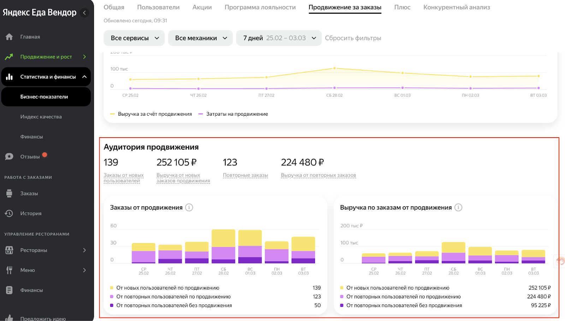Open the Все сервисы dropdown
Image resolution: width=565 pixels, height=321 pixels.
(x=134, y=38)
